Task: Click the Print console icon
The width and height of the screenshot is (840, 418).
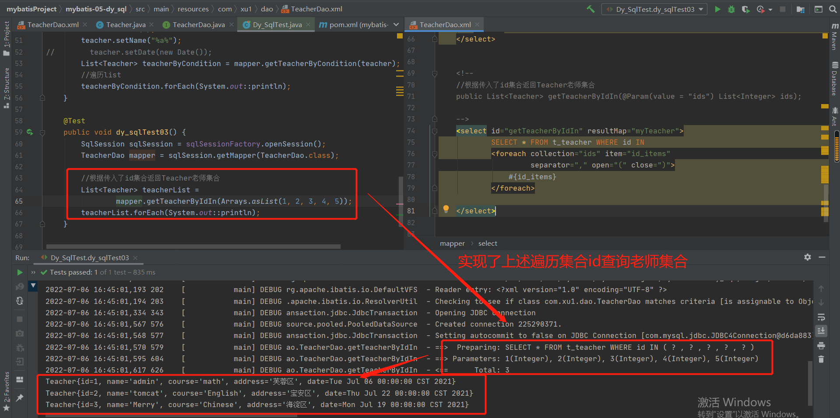Action: 821,345
